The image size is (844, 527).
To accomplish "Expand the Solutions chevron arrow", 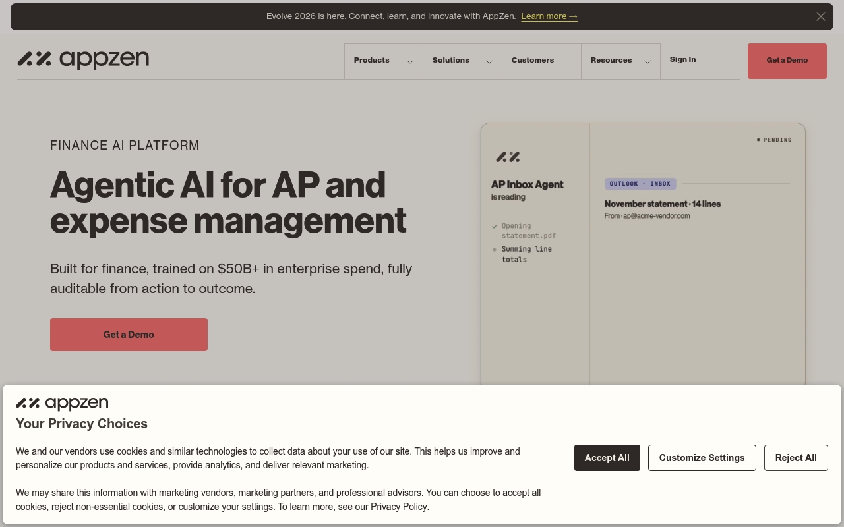I will coord(489,61).
